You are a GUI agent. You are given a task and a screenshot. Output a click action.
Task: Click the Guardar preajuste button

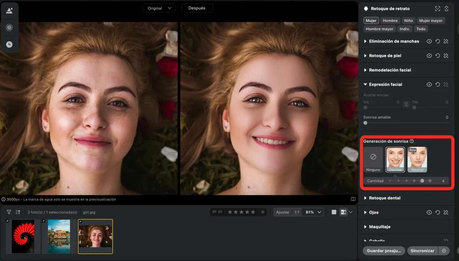384,251
